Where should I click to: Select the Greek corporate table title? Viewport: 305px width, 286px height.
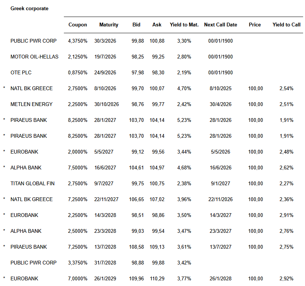29,8
